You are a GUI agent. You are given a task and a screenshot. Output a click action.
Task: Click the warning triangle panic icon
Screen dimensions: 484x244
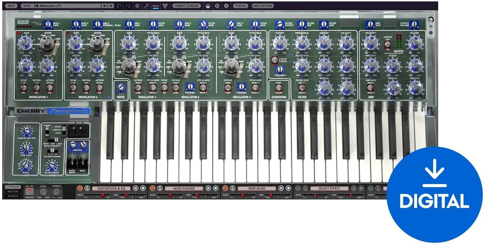pos(165,6)
